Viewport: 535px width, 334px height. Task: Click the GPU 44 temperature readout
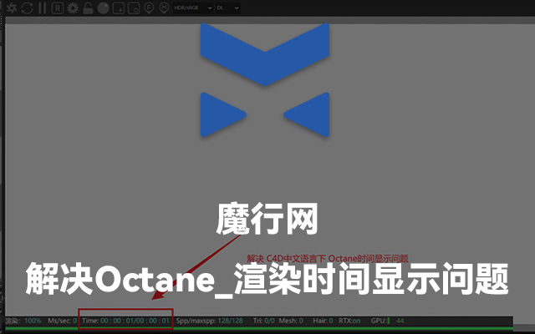pyautogui.click(x=388, y=321)
